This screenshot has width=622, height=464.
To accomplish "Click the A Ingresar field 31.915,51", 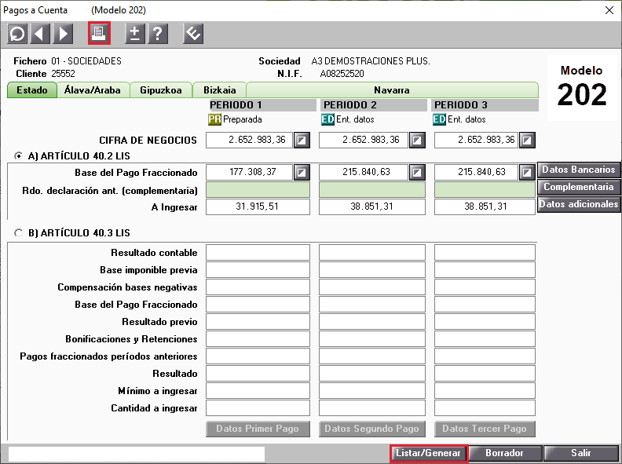I will tap(258, 207).
